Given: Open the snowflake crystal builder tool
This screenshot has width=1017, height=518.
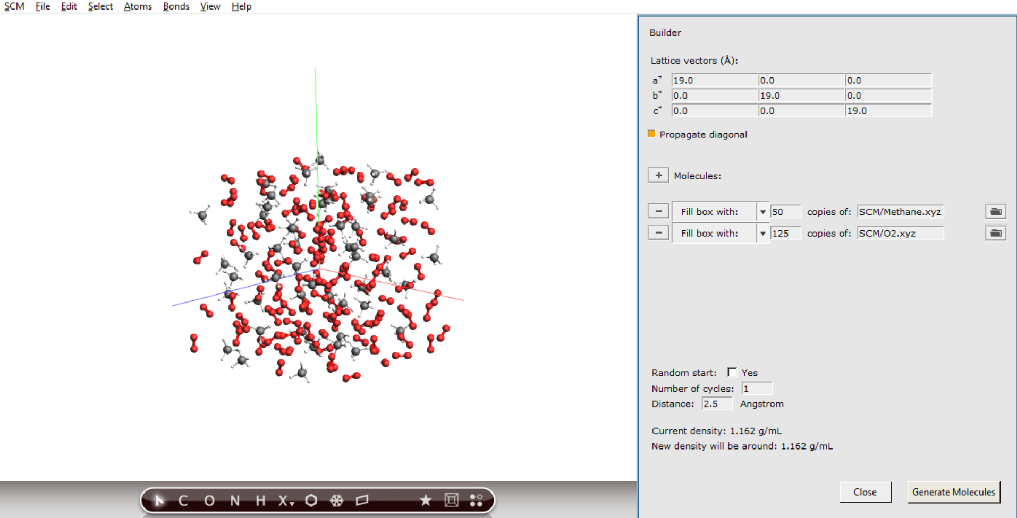Looking at the screenshot, I should coord(337,500).
